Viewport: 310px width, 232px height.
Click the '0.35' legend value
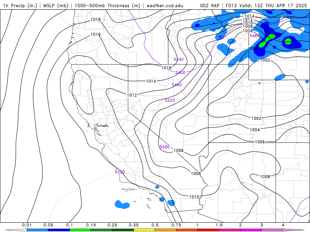click(x=134, y=225)
